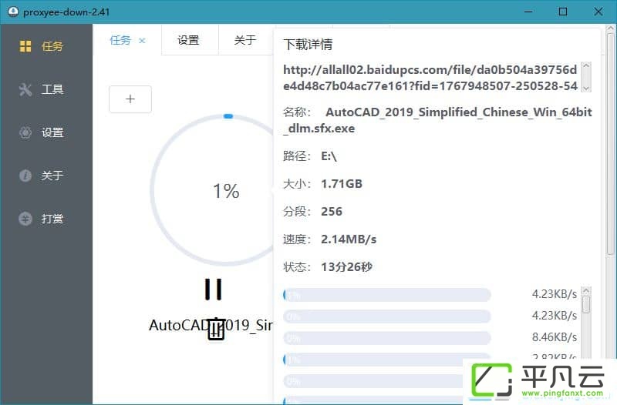Click the task name AutoCAD_2019_Sir label
This screenshot has height=405, width=617.
pos(211,325)
